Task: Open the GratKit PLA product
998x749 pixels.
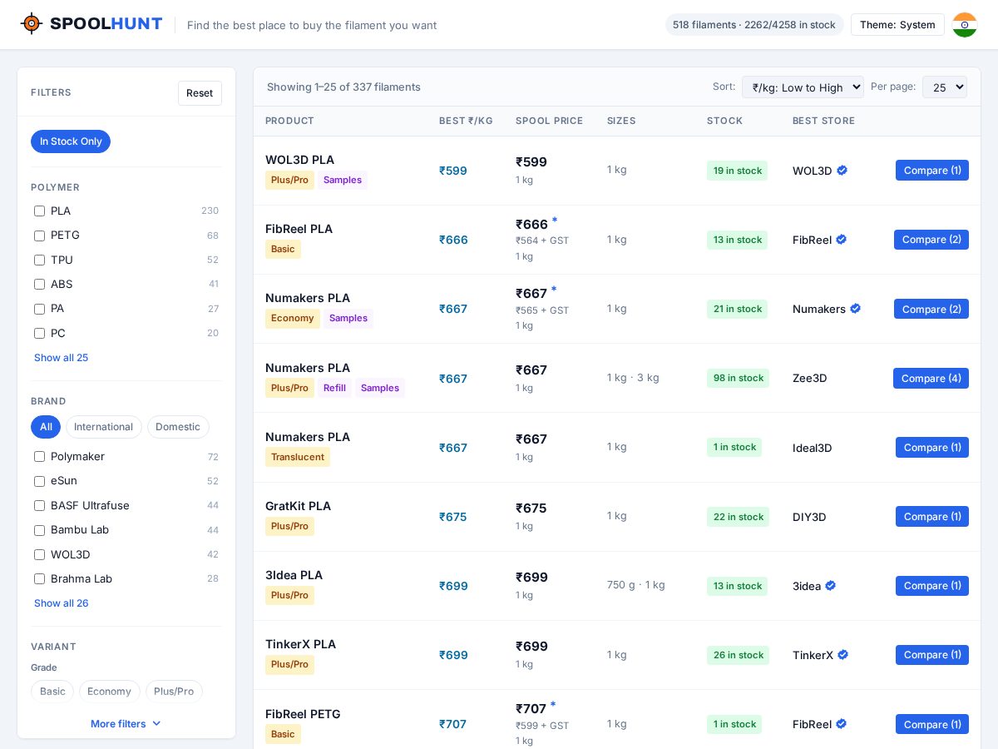Action: (298, 506)
